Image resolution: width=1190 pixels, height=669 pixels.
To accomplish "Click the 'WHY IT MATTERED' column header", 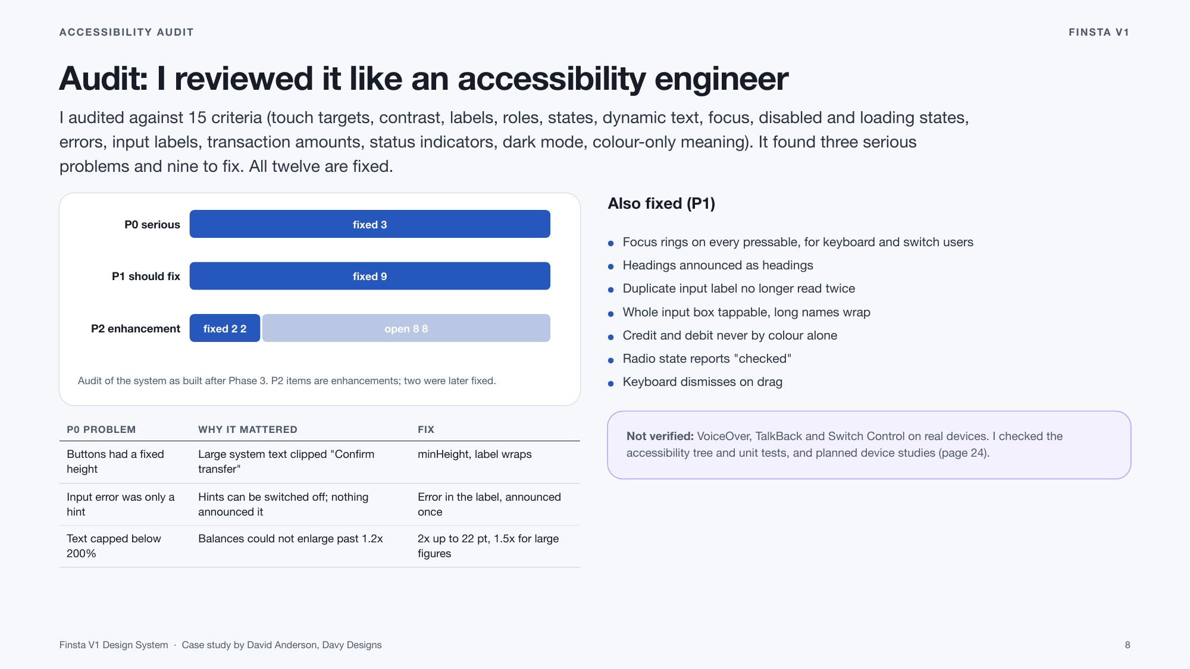I will tap(248, 429).
